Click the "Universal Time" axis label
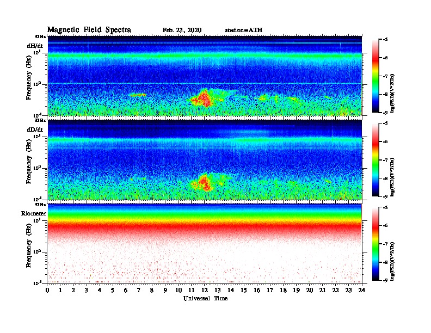This screenshot has width=431, height=333. (x=205, y=298)
